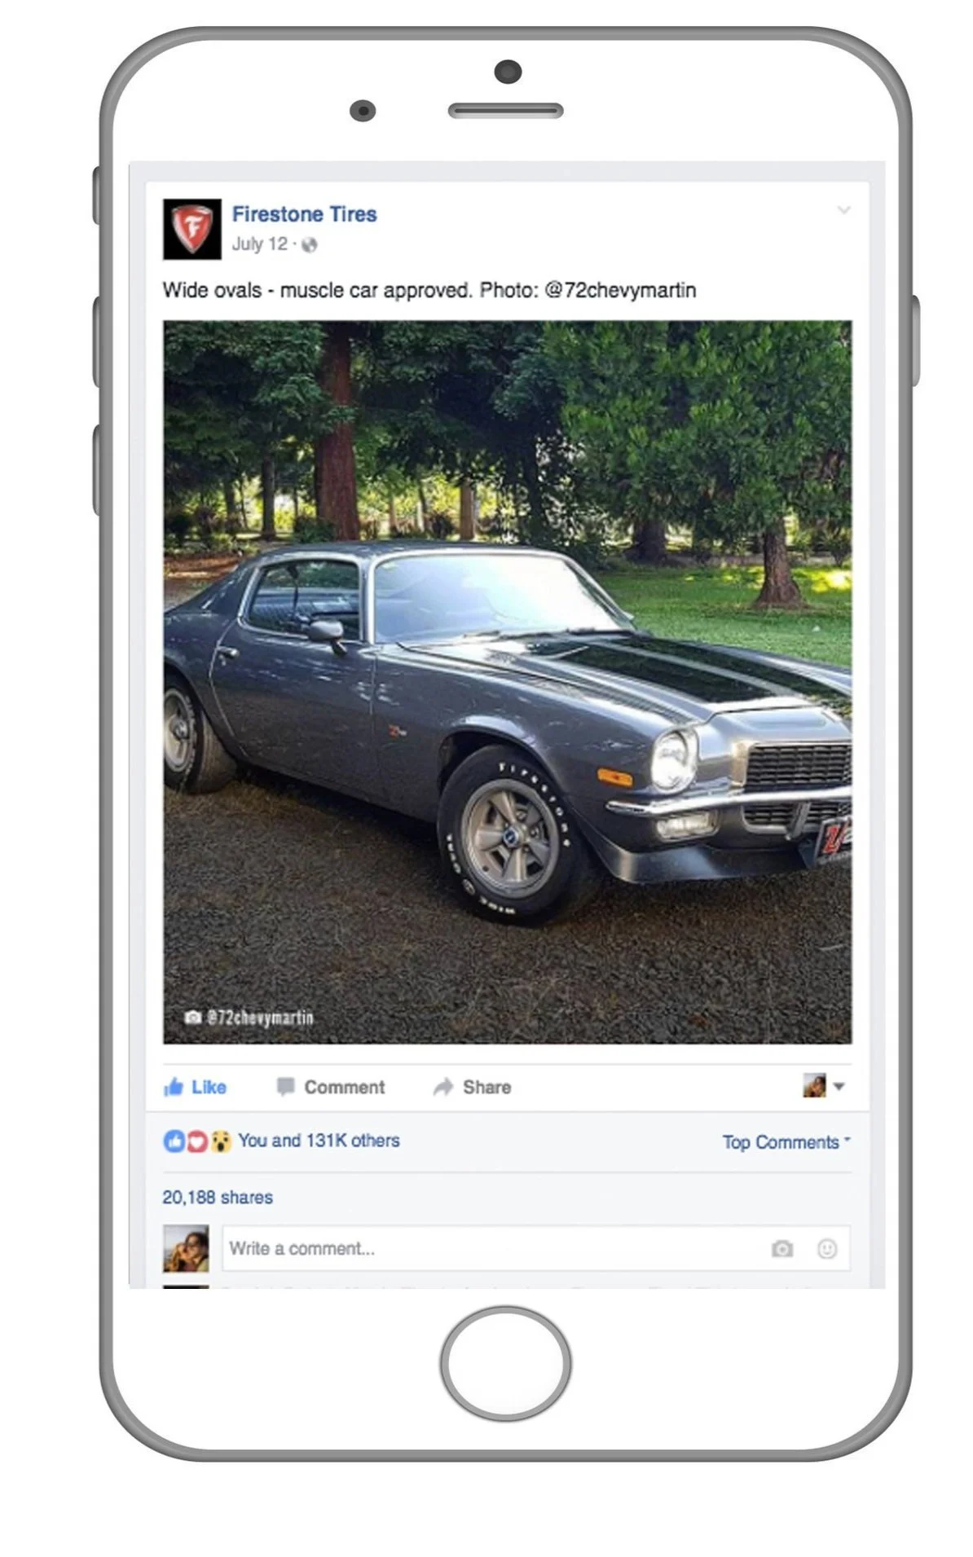Image resolution: width=973 pixels, height=1557 pixels.
Task: Click the Share arrow icon
Action: tap(442, 1087)
